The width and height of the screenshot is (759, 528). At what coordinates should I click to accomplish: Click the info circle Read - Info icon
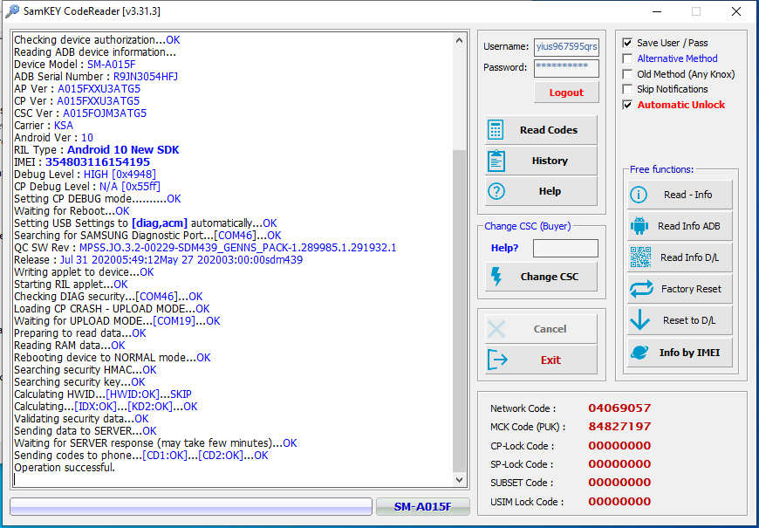click(639, 195)
